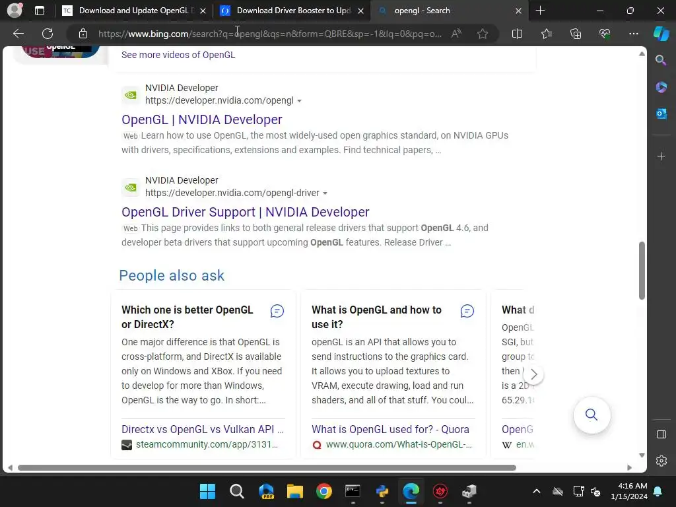
Task: Open the tab actions menu icon
Action: pos(39,11)
